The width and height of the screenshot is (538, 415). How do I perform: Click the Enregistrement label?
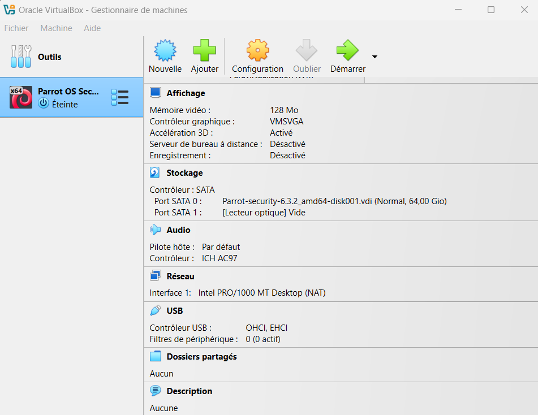pyautogui.click(x=180, y=155)
